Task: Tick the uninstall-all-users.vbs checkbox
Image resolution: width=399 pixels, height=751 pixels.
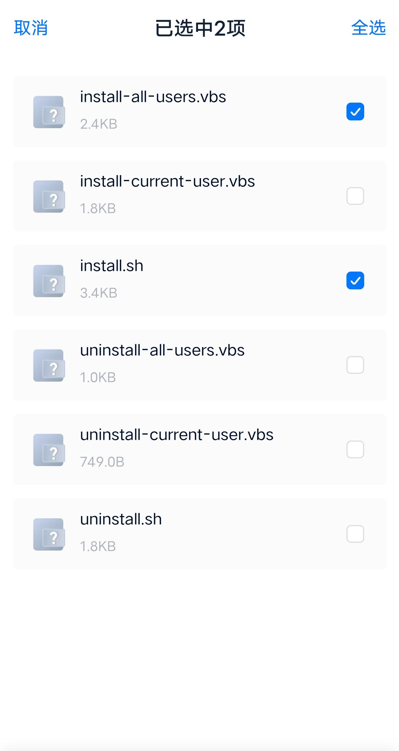Action: 355,365
